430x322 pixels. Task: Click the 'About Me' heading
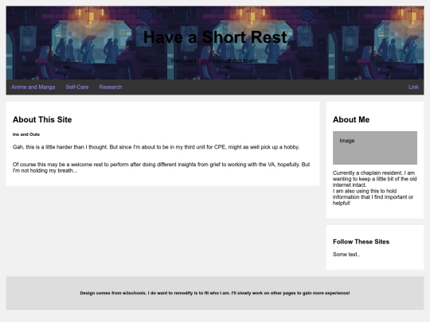pyautogui.click(x=351, y=119)
